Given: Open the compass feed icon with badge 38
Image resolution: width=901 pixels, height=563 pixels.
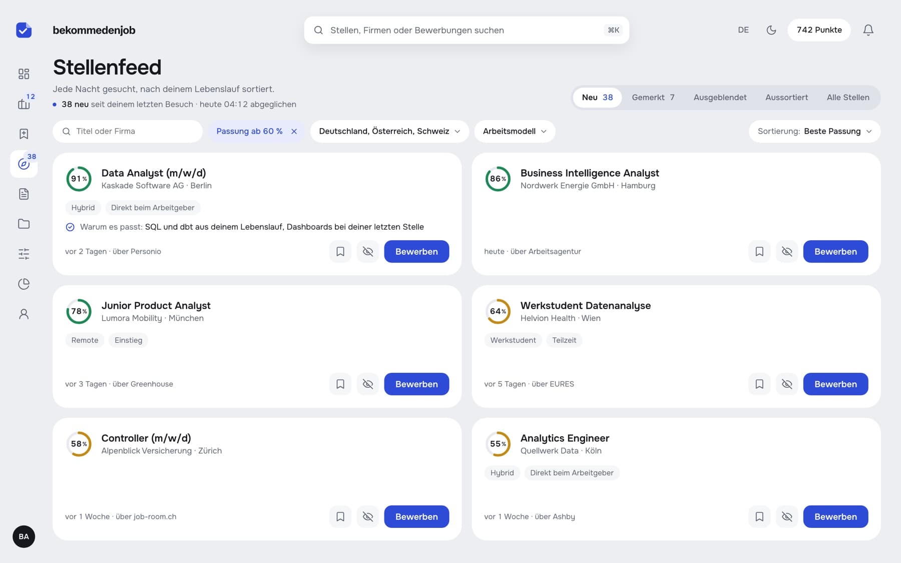Looking at the screenshot, I should click(x=24, y=164).
